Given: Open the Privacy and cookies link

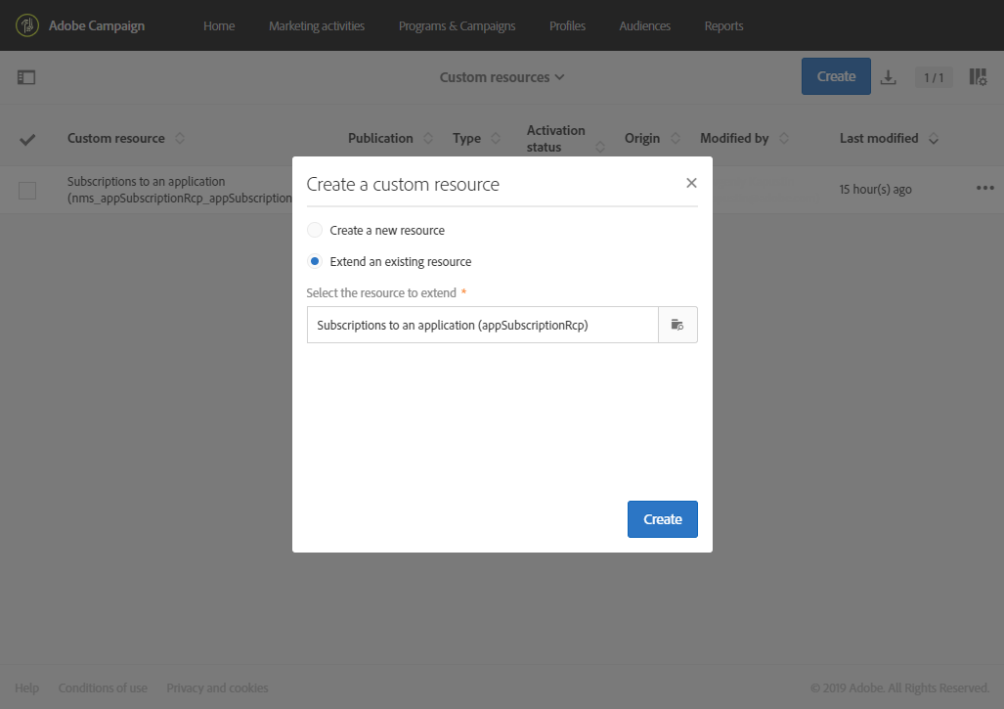Looking at the screenshot, I should point(217,687).
